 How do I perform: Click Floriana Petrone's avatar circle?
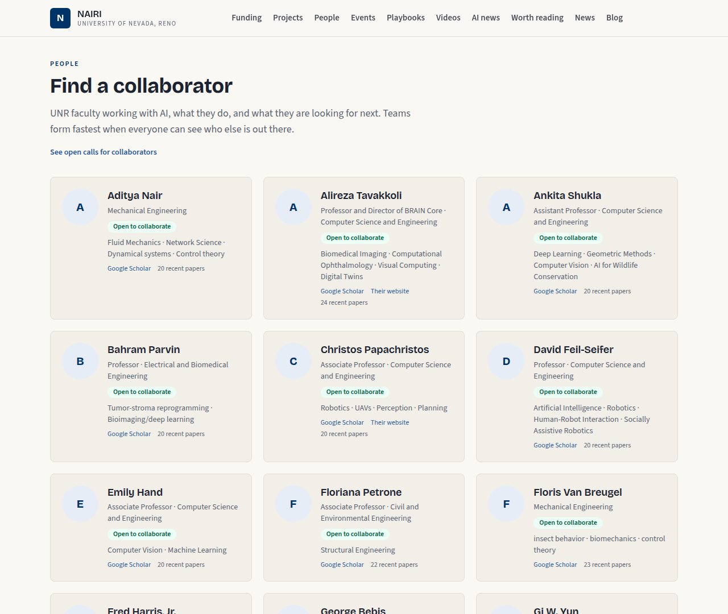[x=293, y=504]
